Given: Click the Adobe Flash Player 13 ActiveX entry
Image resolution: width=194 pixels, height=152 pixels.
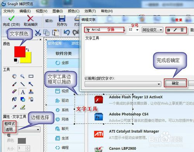Looking at the screenshot, I should (x=136, y=97).
